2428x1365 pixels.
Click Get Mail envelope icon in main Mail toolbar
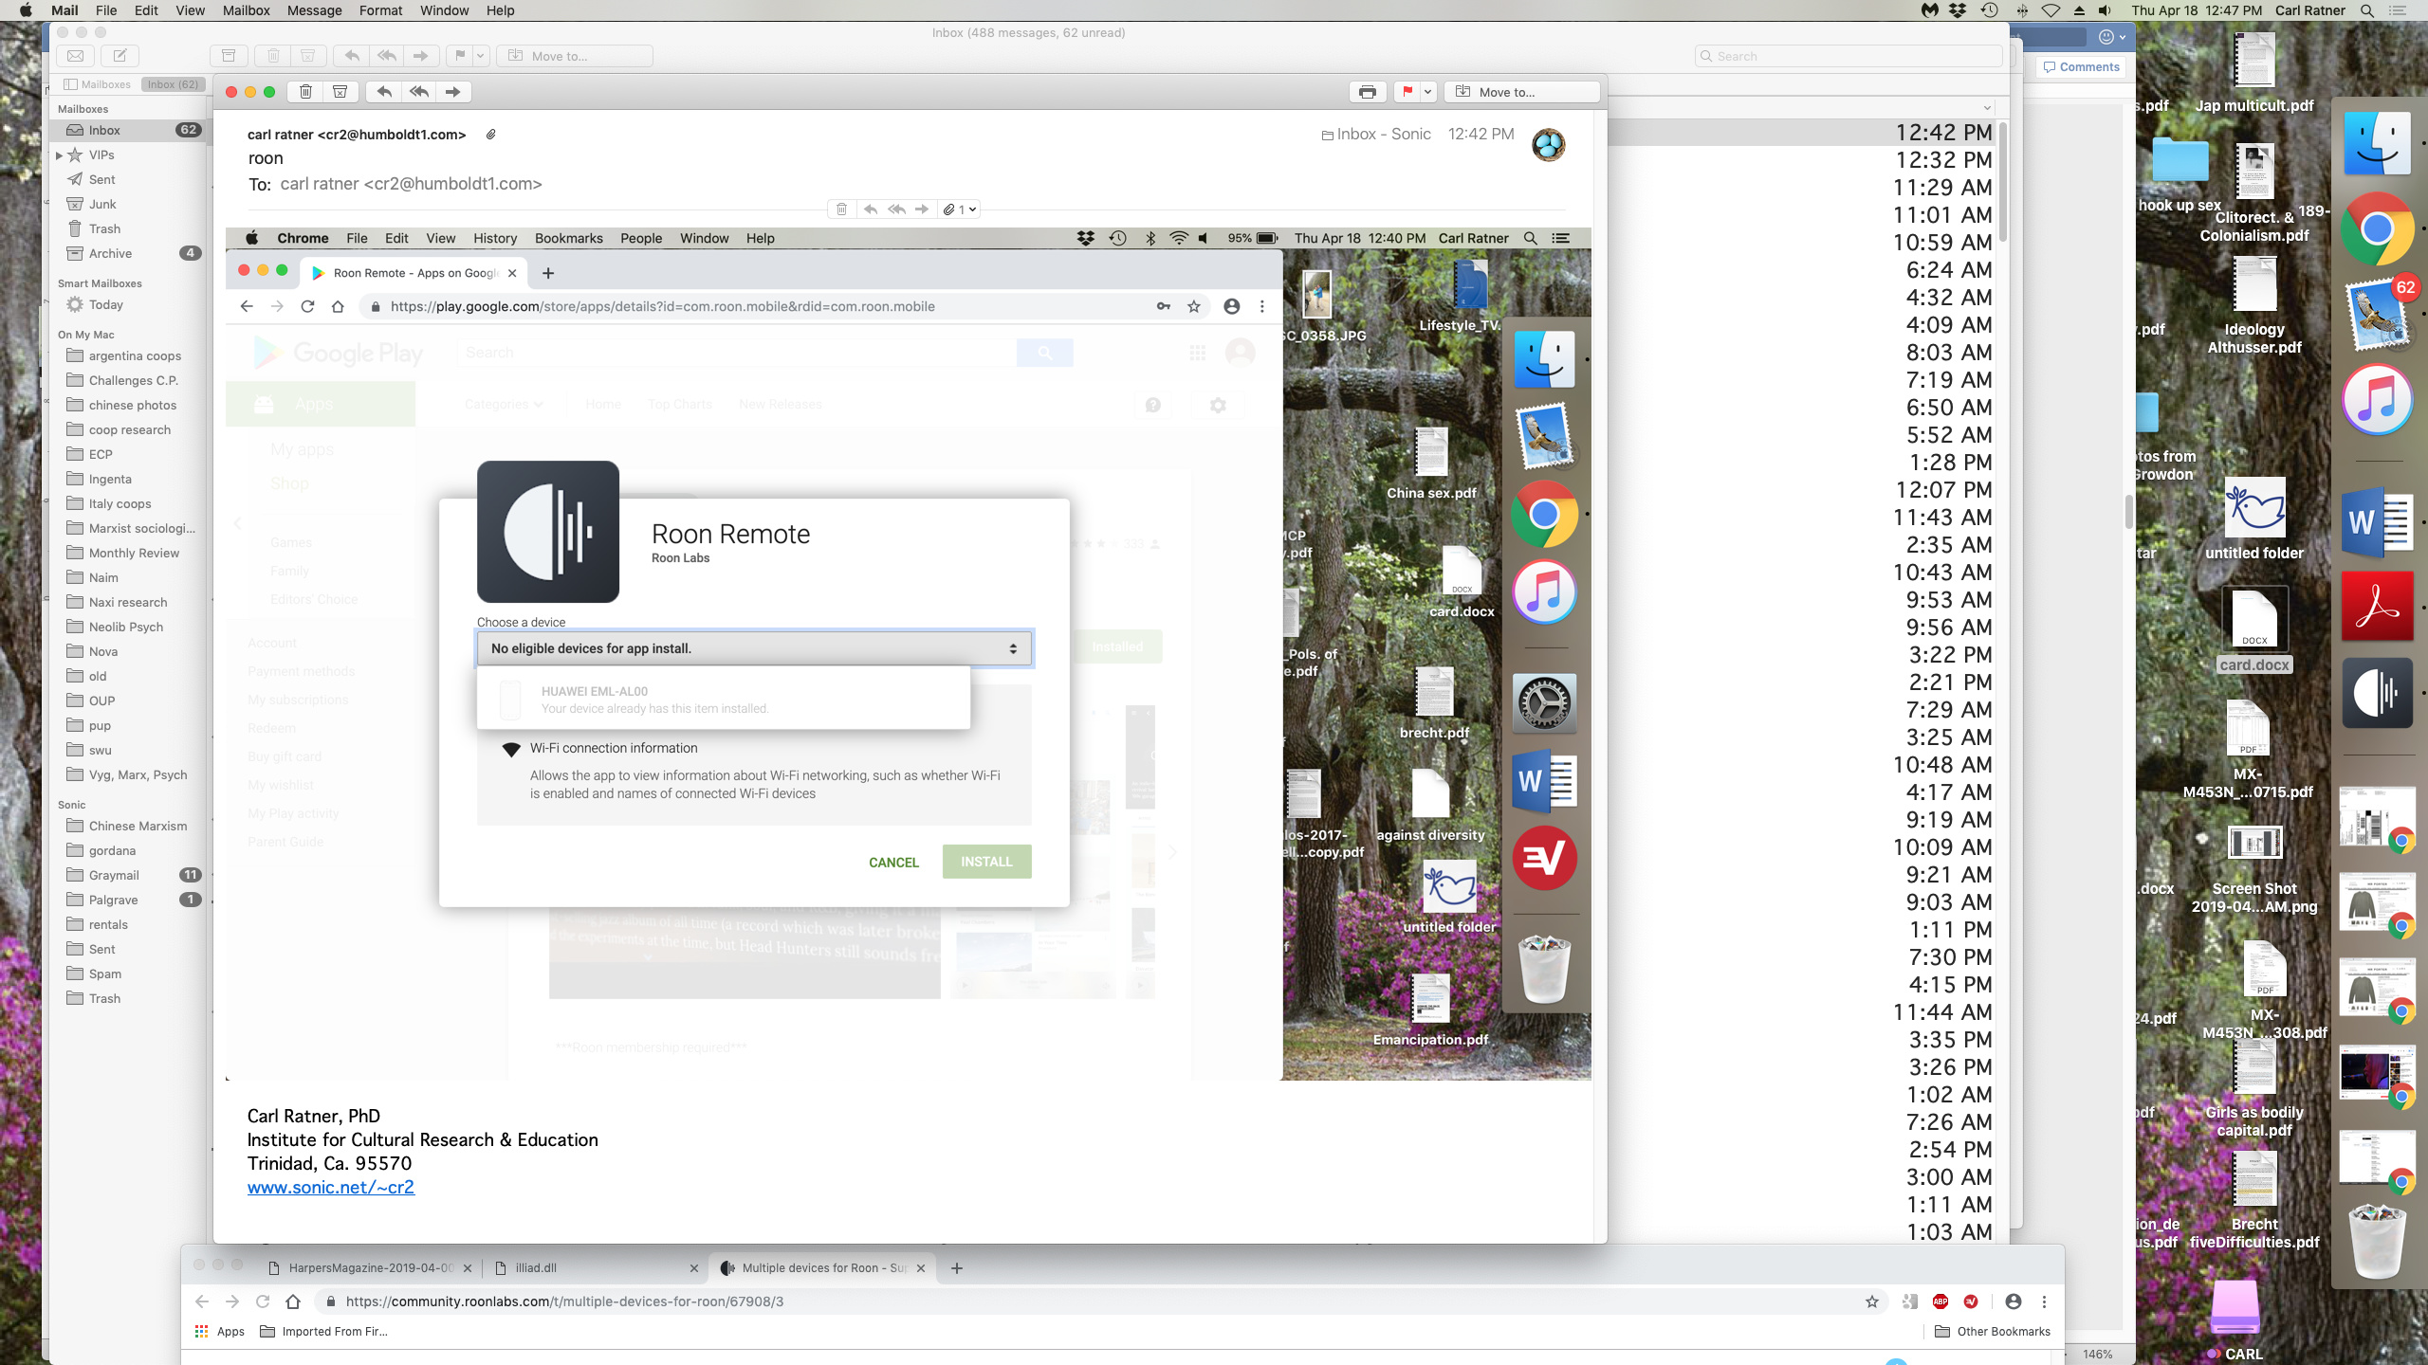coord(75,56)
